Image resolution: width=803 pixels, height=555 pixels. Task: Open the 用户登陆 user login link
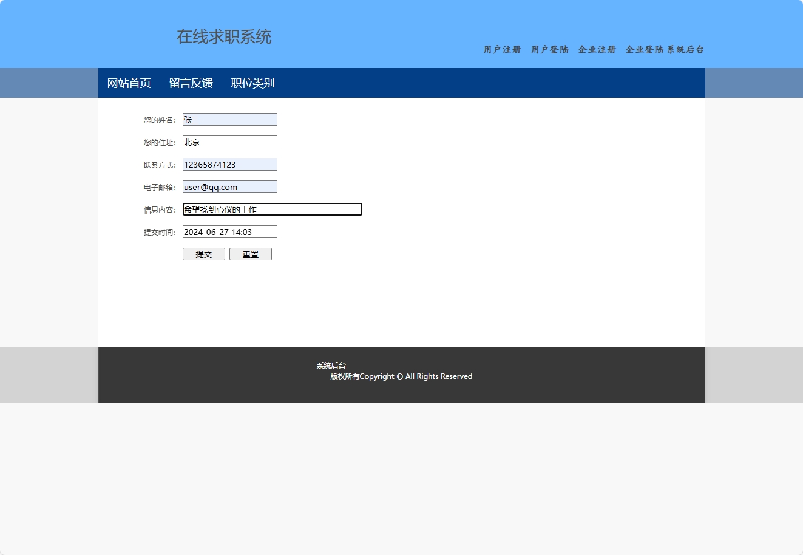tap(549, 50)
